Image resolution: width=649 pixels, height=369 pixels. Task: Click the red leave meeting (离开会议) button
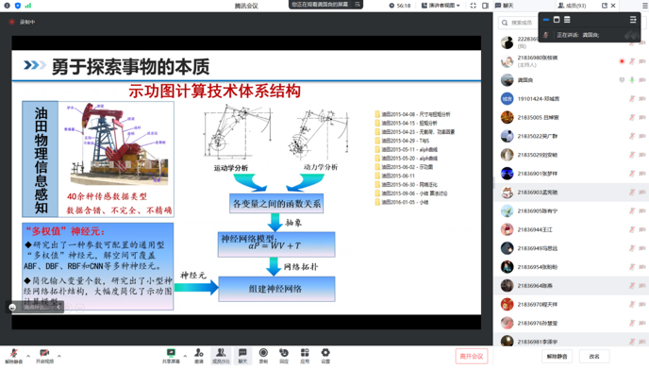[x=472, y=356]
